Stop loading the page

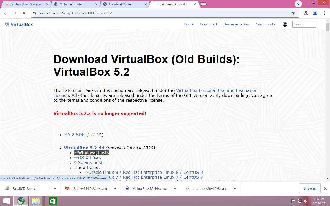click(x=24, y=13)
